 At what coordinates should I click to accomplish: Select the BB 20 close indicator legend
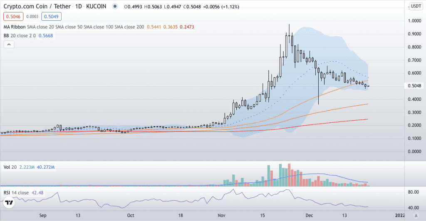click(20, 36)
